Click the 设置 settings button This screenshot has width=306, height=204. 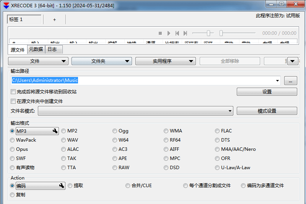coord(267,92)
